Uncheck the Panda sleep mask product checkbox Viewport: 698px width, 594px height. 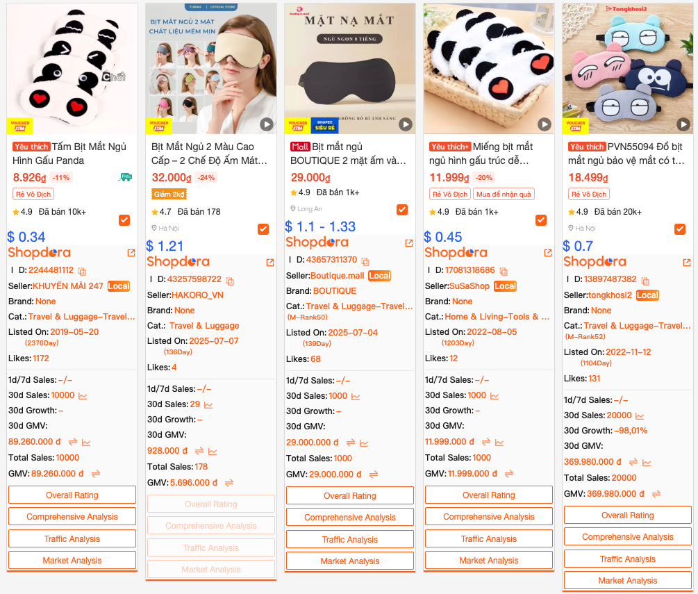124,220
